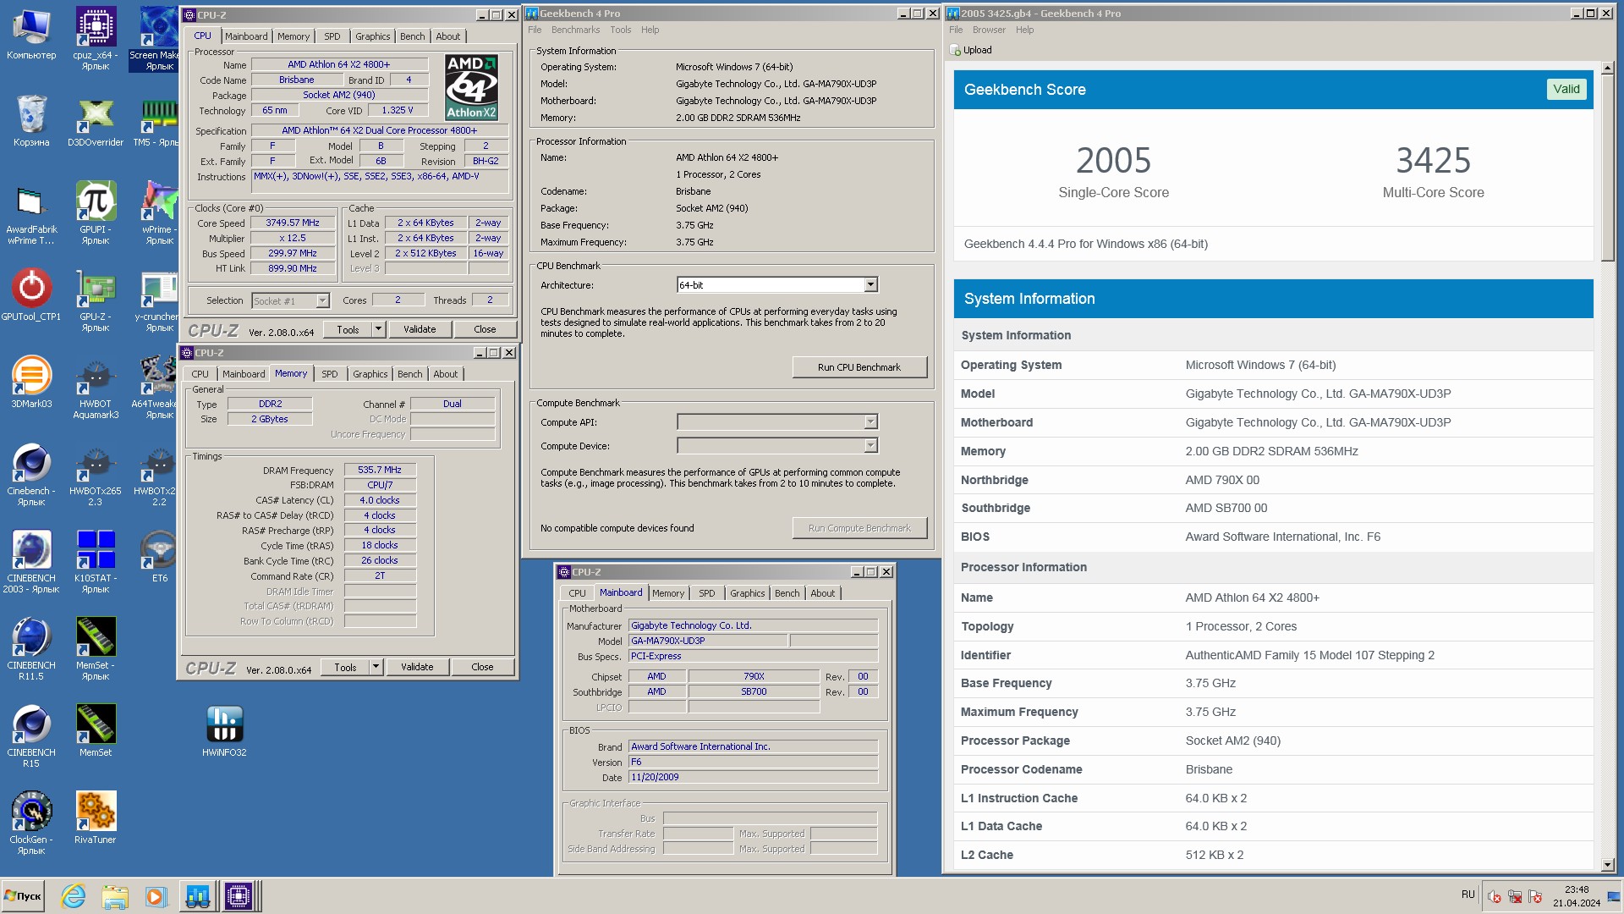Screen dimensions: 1624x914
Task: Click the Core Speed value 3749.57 MHz
Action: tap(293, 223)
